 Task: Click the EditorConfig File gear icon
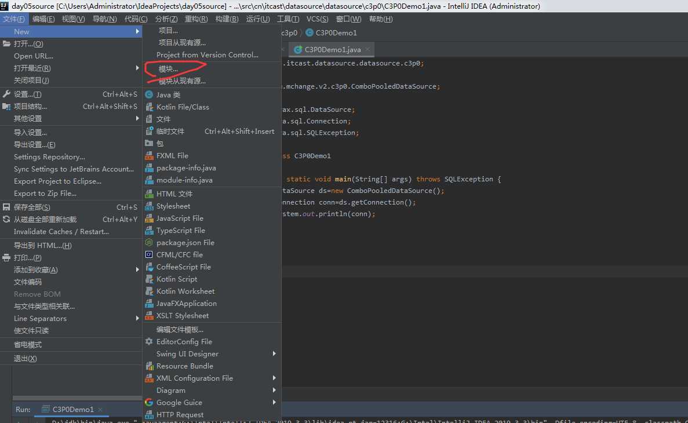point(149,342)
